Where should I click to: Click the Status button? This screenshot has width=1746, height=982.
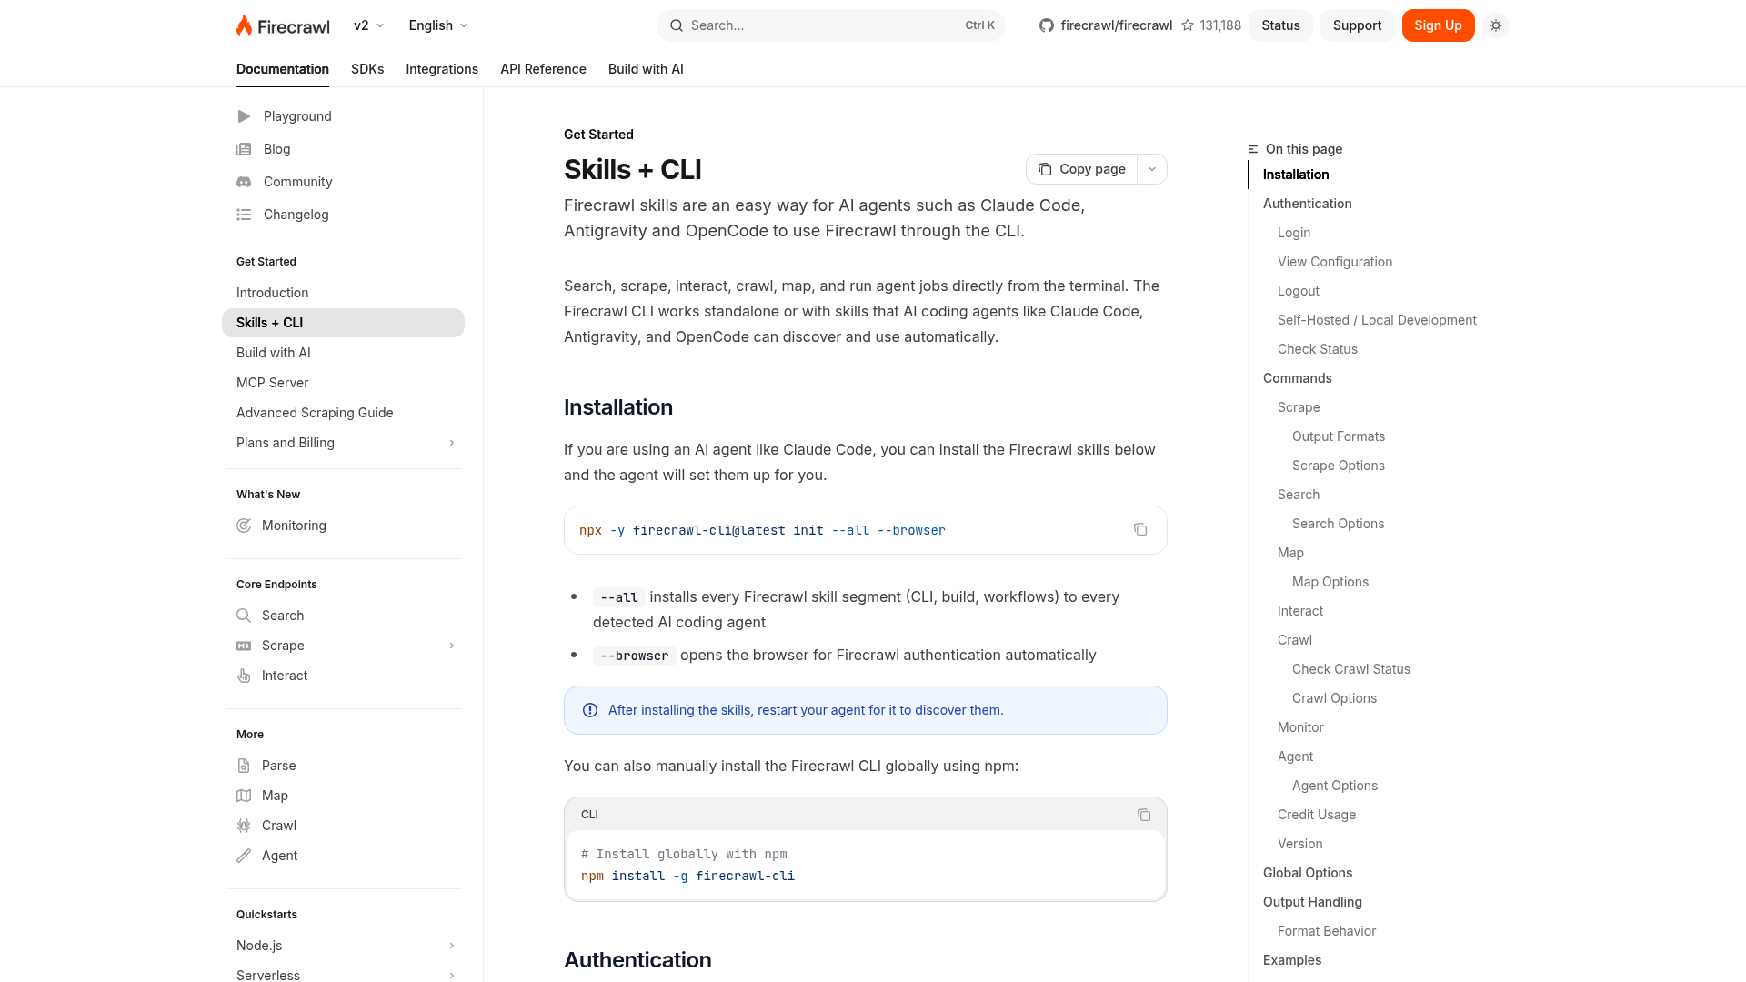1280,25
